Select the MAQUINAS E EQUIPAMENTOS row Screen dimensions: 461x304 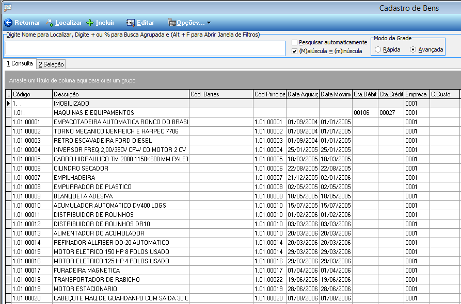point(233,113)
